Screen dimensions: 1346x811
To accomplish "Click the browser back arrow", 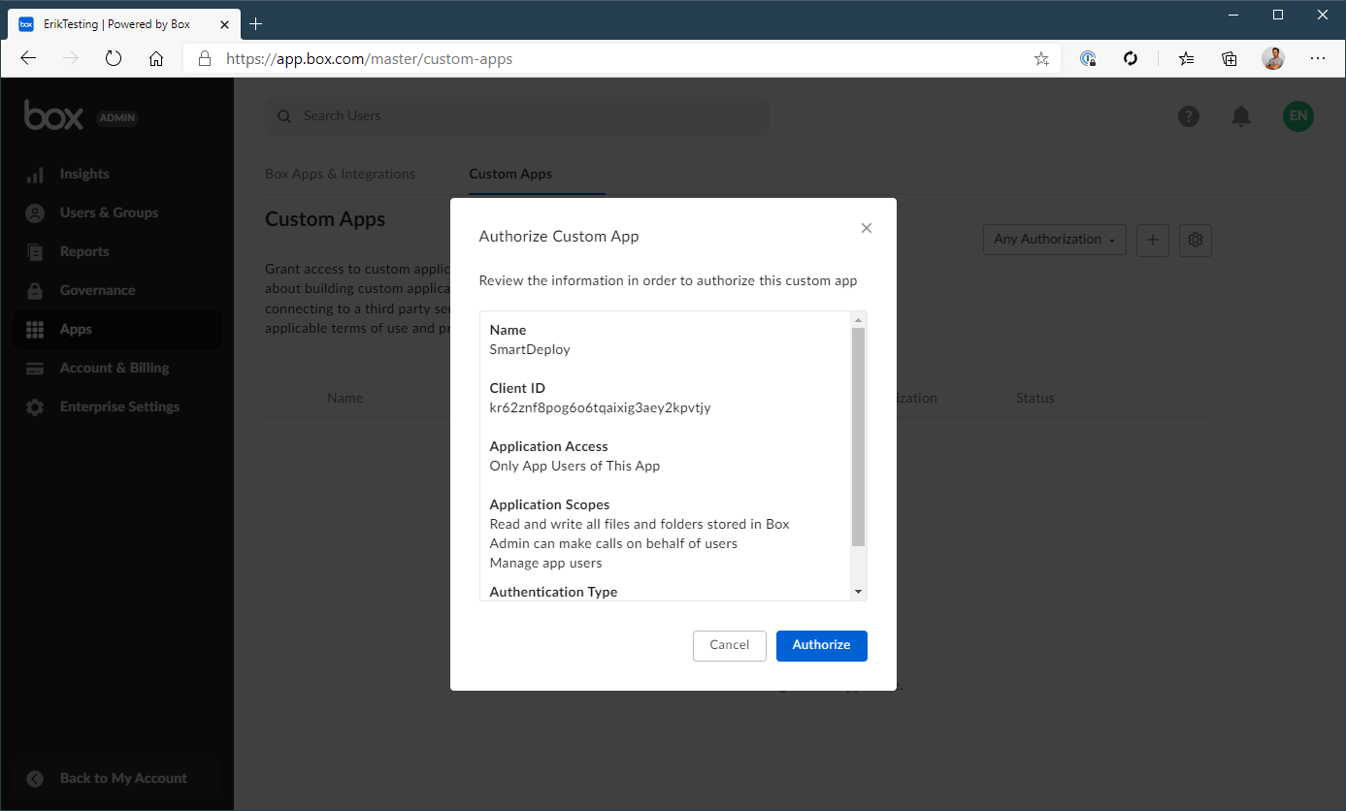I will tap(28, 58).
